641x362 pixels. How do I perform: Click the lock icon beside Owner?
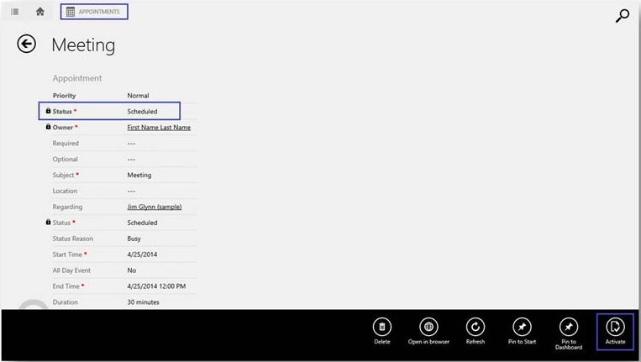[x=48, y=127]
